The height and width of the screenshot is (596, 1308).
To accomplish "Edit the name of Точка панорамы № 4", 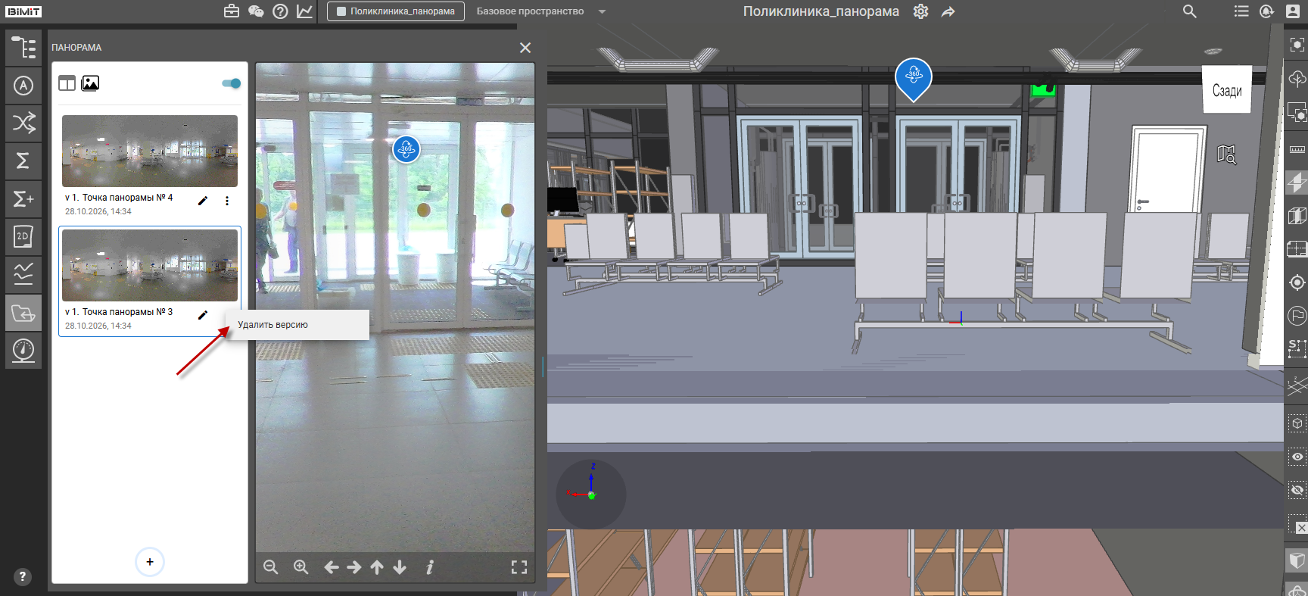I will pos(203,201).
